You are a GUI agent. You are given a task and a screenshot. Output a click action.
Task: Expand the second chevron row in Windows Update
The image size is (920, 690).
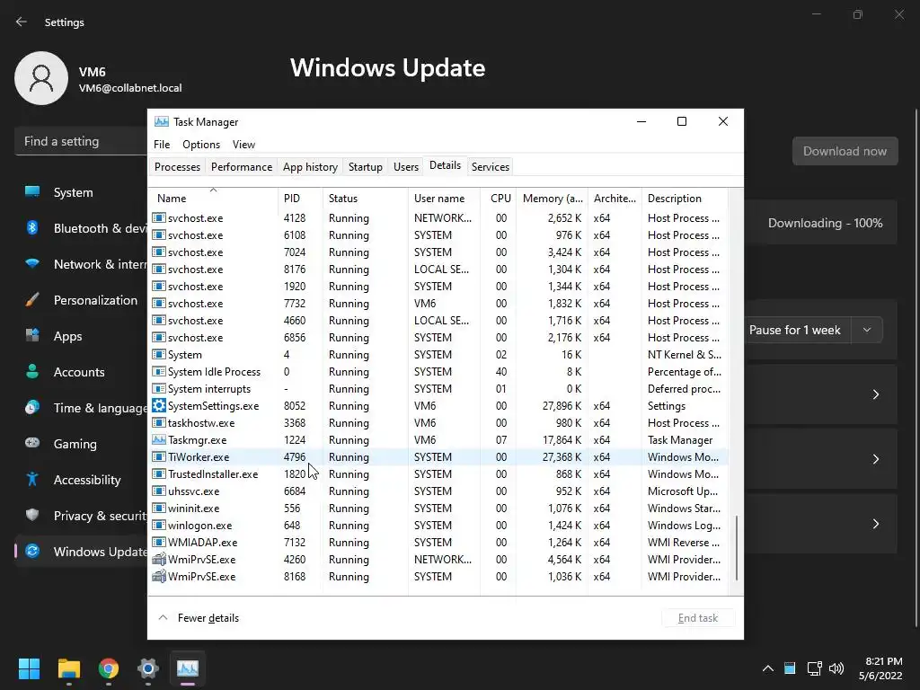pyautogui.click(x=875, y=459)
